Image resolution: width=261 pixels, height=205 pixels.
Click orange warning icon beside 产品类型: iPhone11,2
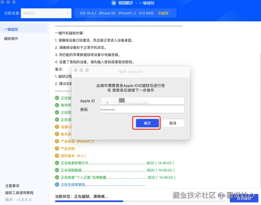click(57, 141)
